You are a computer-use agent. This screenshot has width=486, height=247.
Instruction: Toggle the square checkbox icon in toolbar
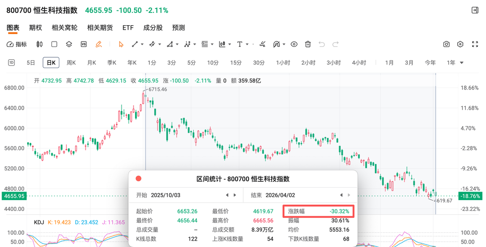(x=54, y=44)
